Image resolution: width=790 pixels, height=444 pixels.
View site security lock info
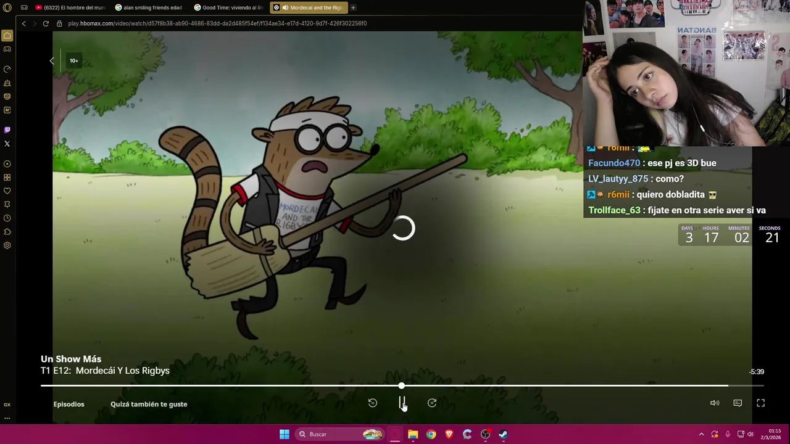pos(60,23)
